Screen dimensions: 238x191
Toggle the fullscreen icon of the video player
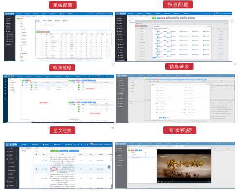point(209,182)
